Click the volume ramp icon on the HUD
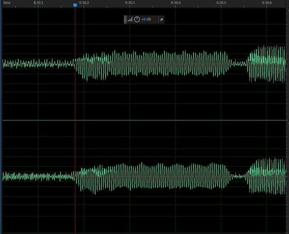Image resolution: width=289 pixels, height=234 pixels. 130,19
